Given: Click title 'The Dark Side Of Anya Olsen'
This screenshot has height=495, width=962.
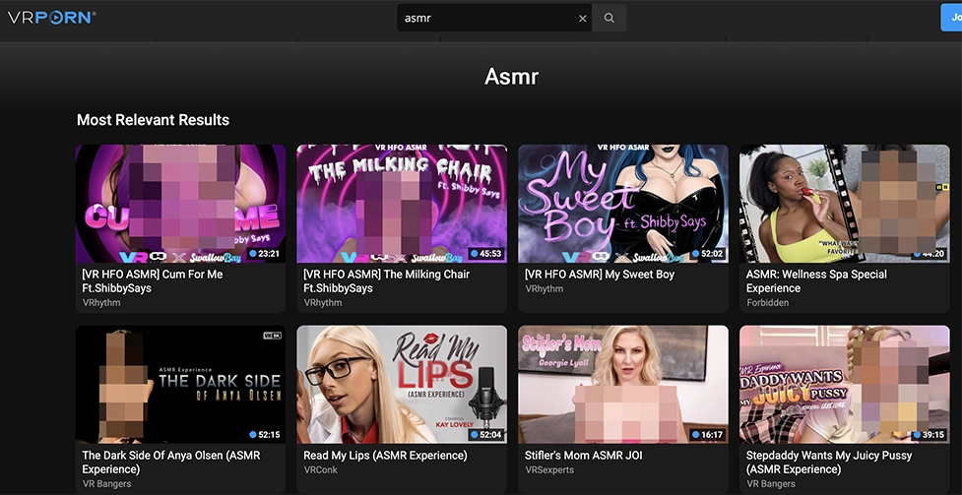Looking at the screenshot, I should pyautogui.click(x=171, y=462).
